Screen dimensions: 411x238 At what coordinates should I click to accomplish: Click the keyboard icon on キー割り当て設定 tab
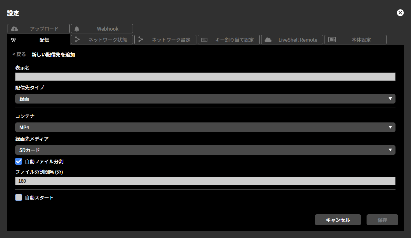pyautogui.click(x=205, y=40)
